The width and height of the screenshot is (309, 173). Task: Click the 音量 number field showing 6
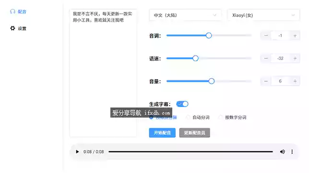[x=280, y=81]
